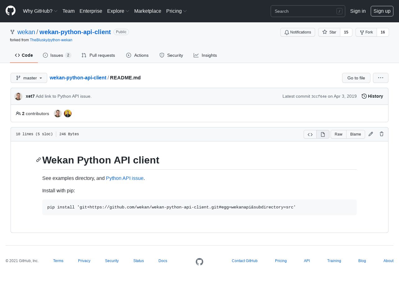Screen dimensions: 399x281
Task: Switch to the Insights tab
Action: click(205, 55)
